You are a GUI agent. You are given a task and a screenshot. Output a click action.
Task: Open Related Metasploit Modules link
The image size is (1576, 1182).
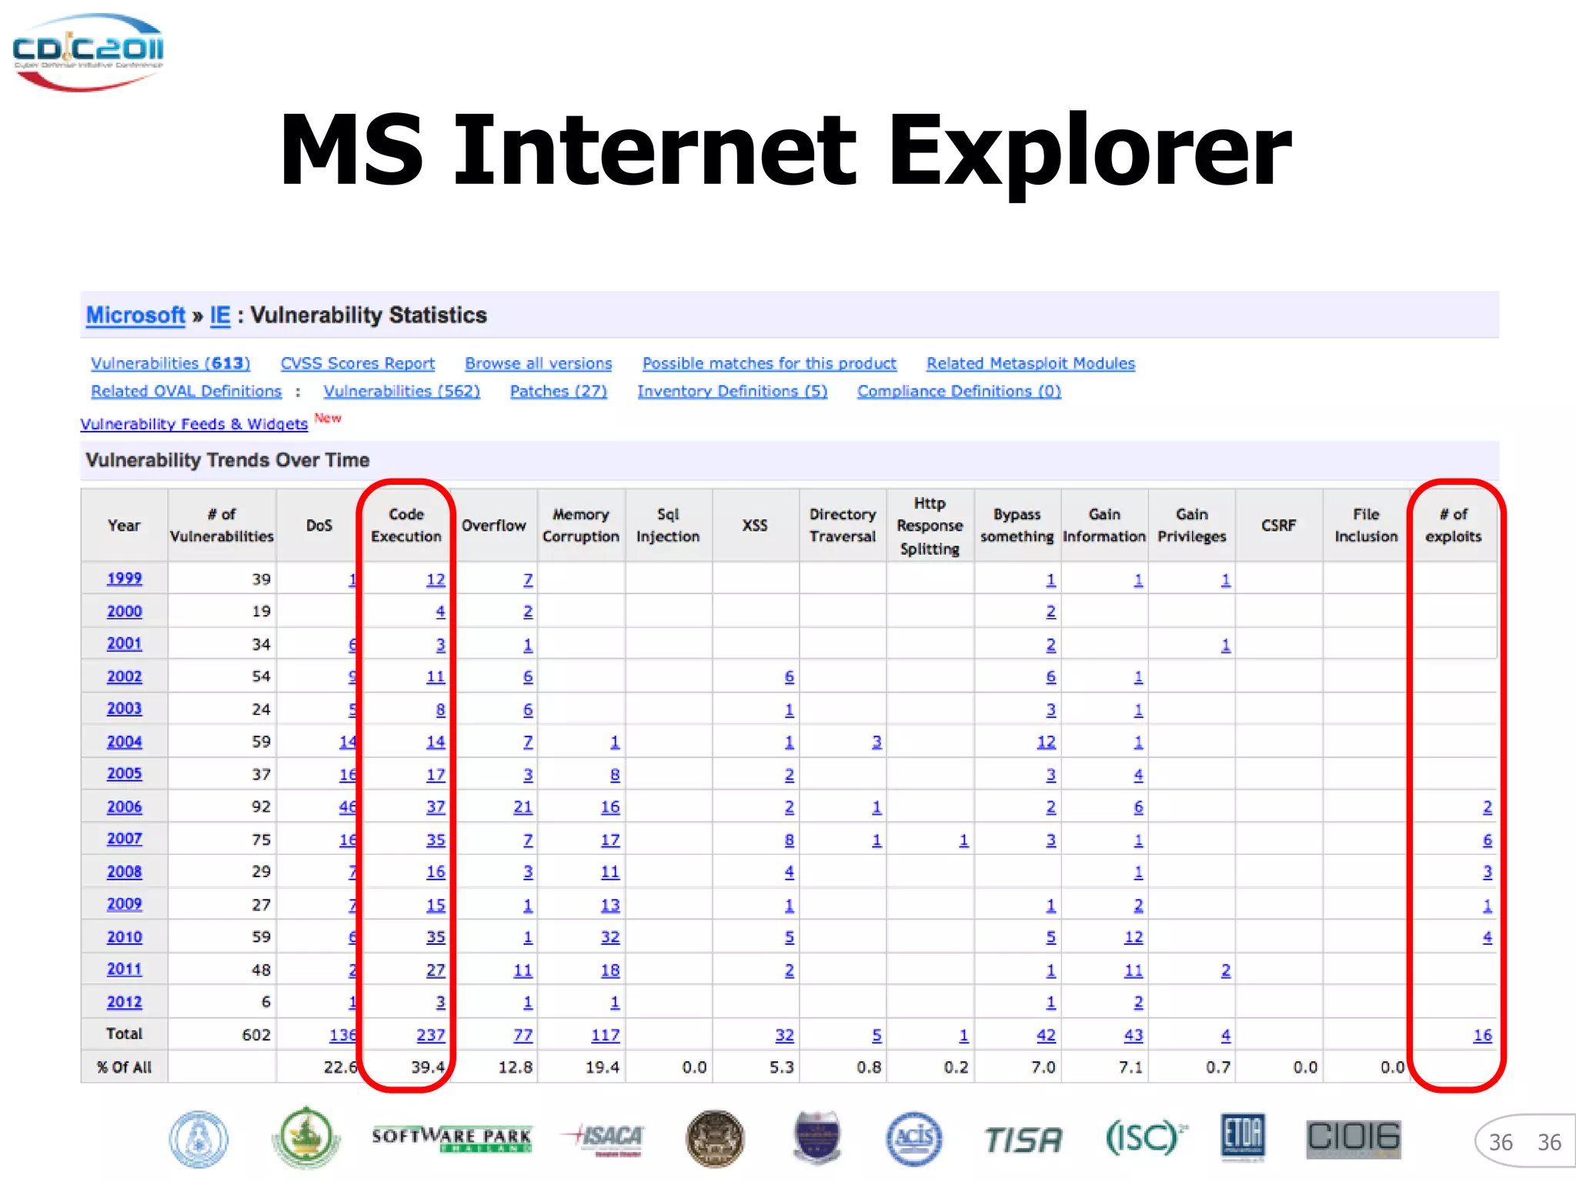[1031, 363]
